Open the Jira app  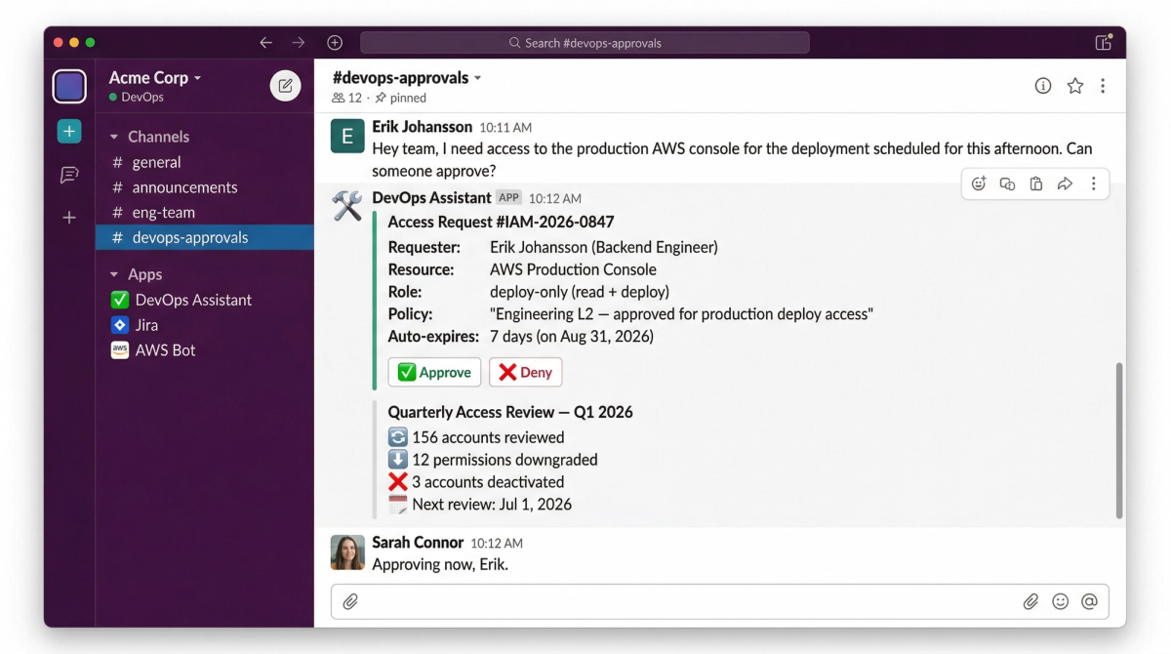click(205, 325)
